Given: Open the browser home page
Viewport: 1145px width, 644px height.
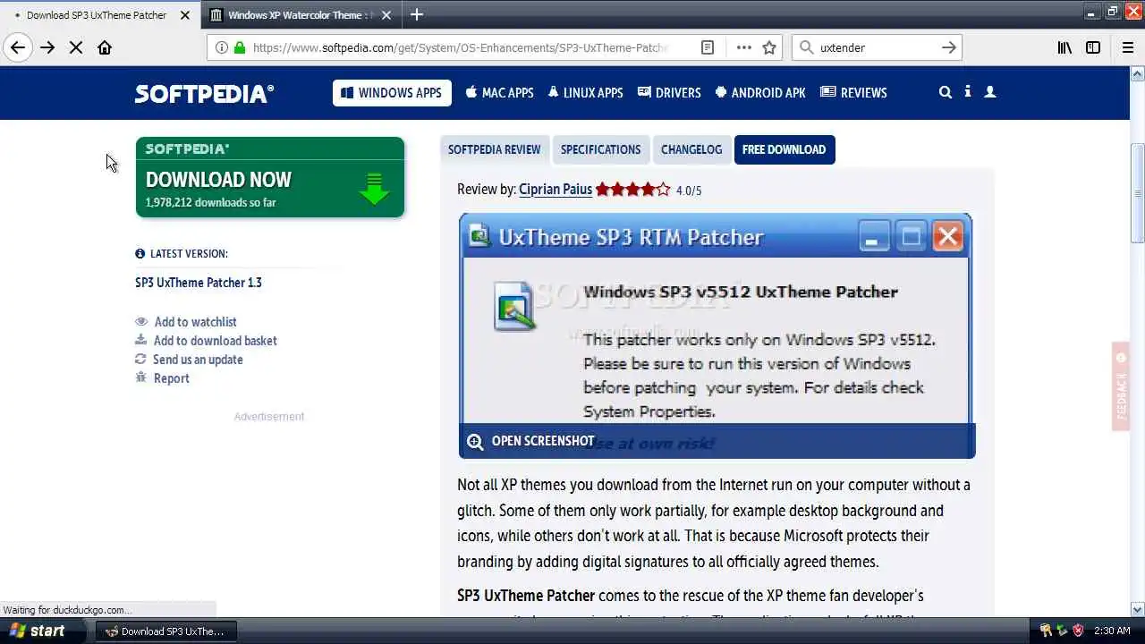Looking at the screenshot, I should (105, 47).
